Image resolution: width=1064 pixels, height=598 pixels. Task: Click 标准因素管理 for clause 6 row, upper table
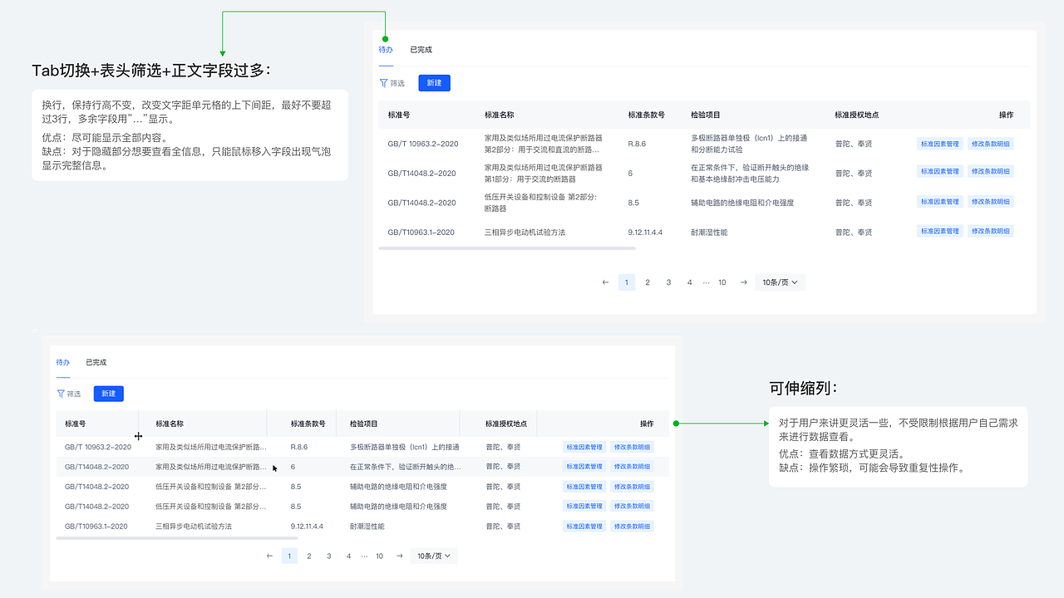(940, 172)
